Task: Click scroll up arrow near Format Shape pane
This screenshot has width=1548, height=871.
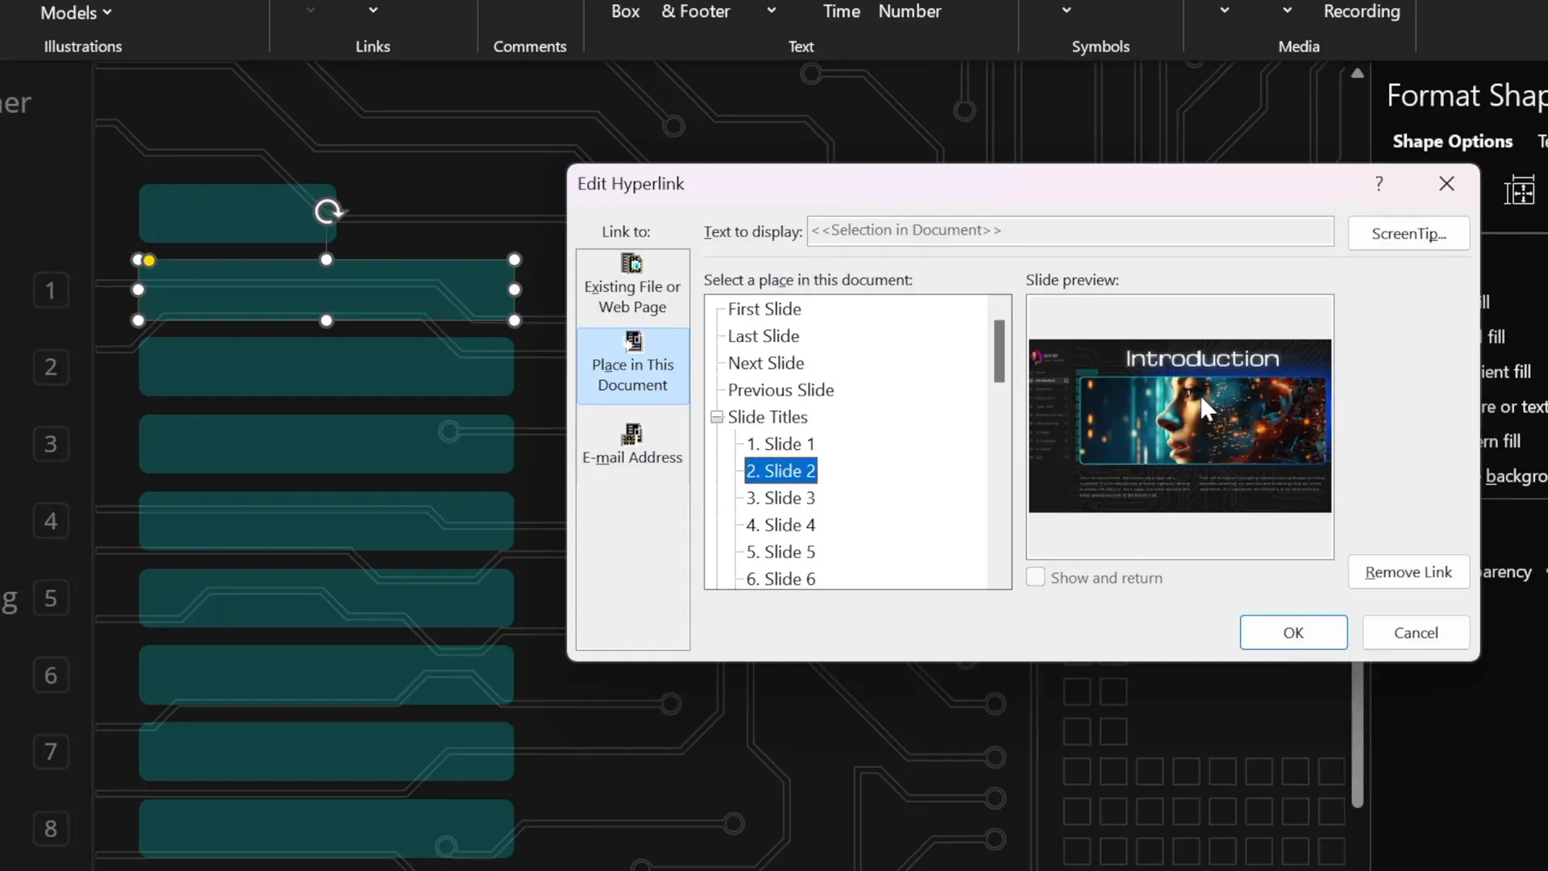Action: click(x=1358, y=73)
